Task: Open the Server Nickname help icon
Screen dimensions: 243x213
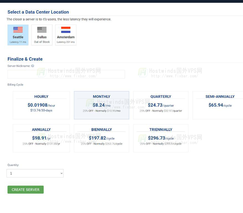Action: point(32,66)
